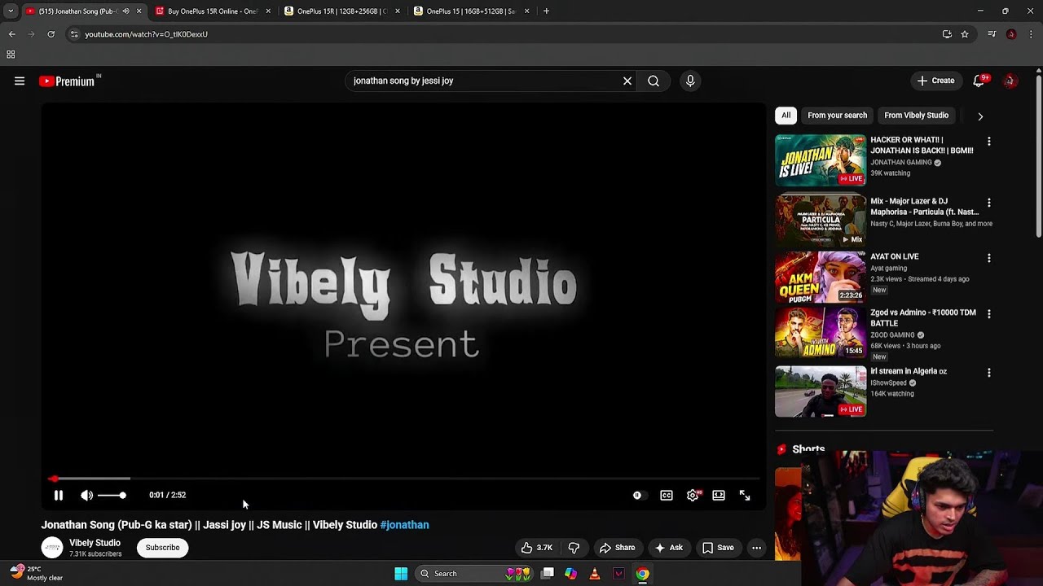Dislike the video

click(574, 548)
